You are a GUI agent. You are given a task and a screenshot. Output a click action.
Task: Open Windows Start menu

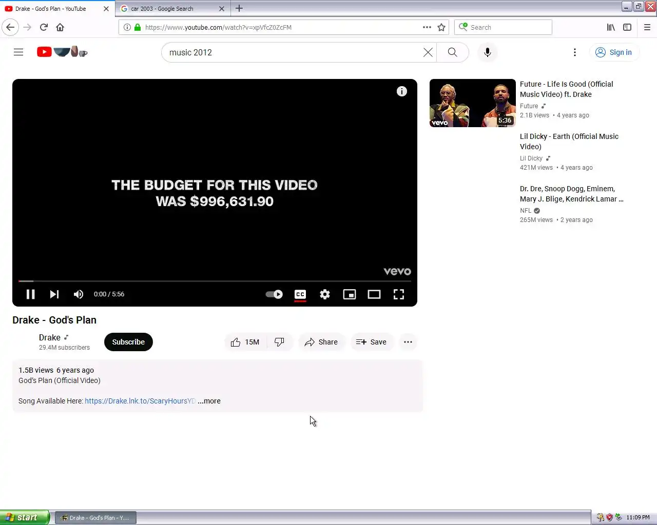(x=25, y=517)
